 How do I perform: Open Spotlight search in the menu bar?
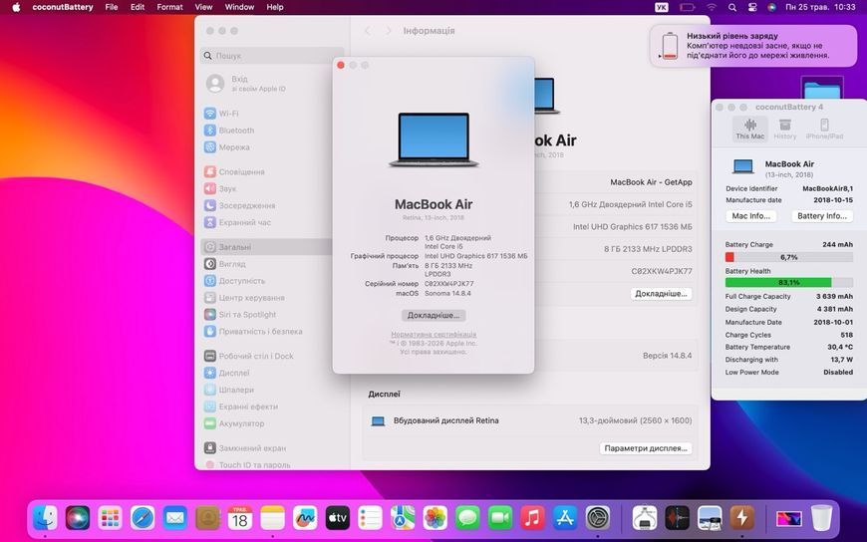pos(732,7)
